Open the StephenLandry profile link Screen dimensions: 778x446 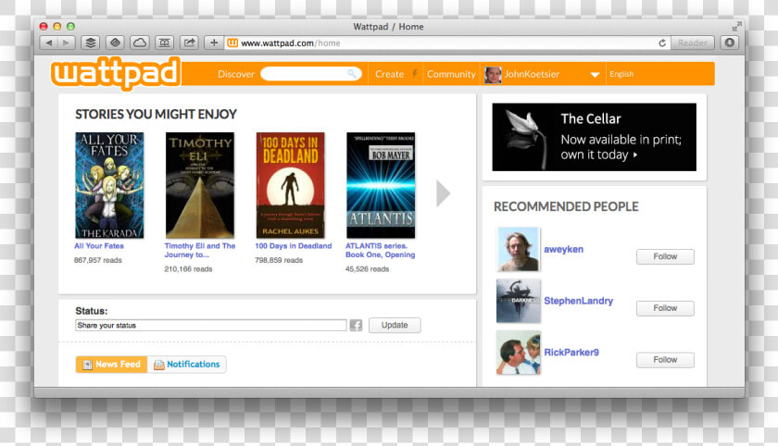tap(579, 301)
